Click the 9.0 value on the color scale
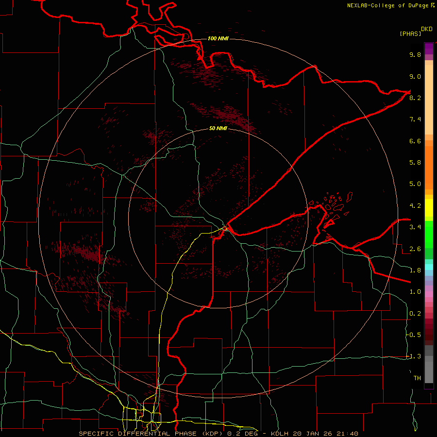Image resolution: width=437 pixels, height=437 pixels. tap(415, 76)
